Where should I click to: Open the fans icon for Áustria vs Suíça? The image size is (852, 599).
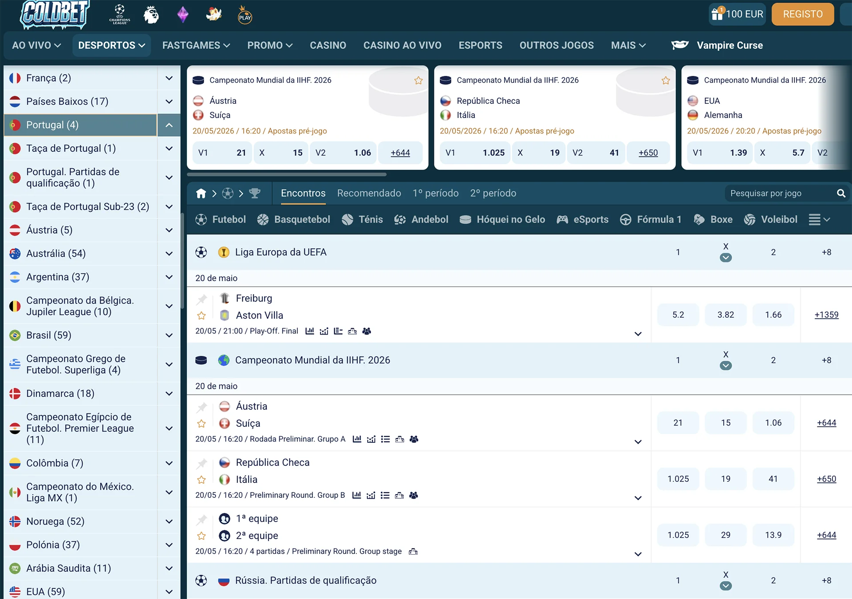point(414,439)
